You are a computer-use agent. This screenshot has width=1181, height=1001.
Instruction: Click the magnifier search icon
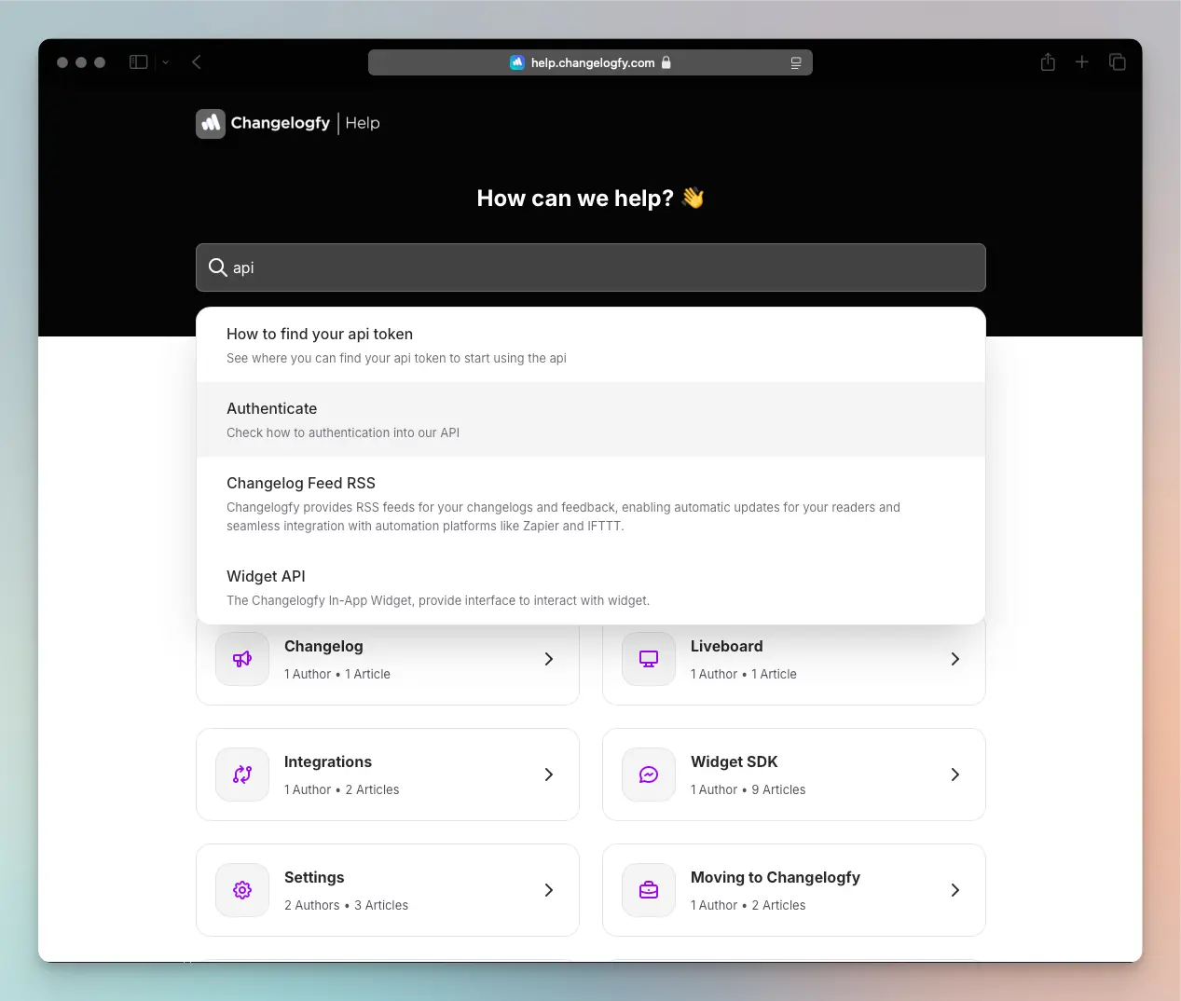coord(218,267)
